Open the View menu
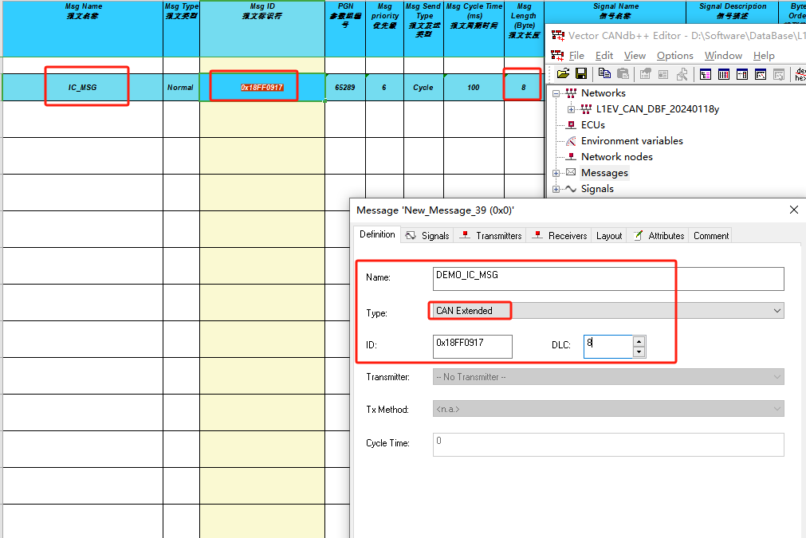Screen dimensions: 806x538 pyautogui.click(x=635, y=56)
